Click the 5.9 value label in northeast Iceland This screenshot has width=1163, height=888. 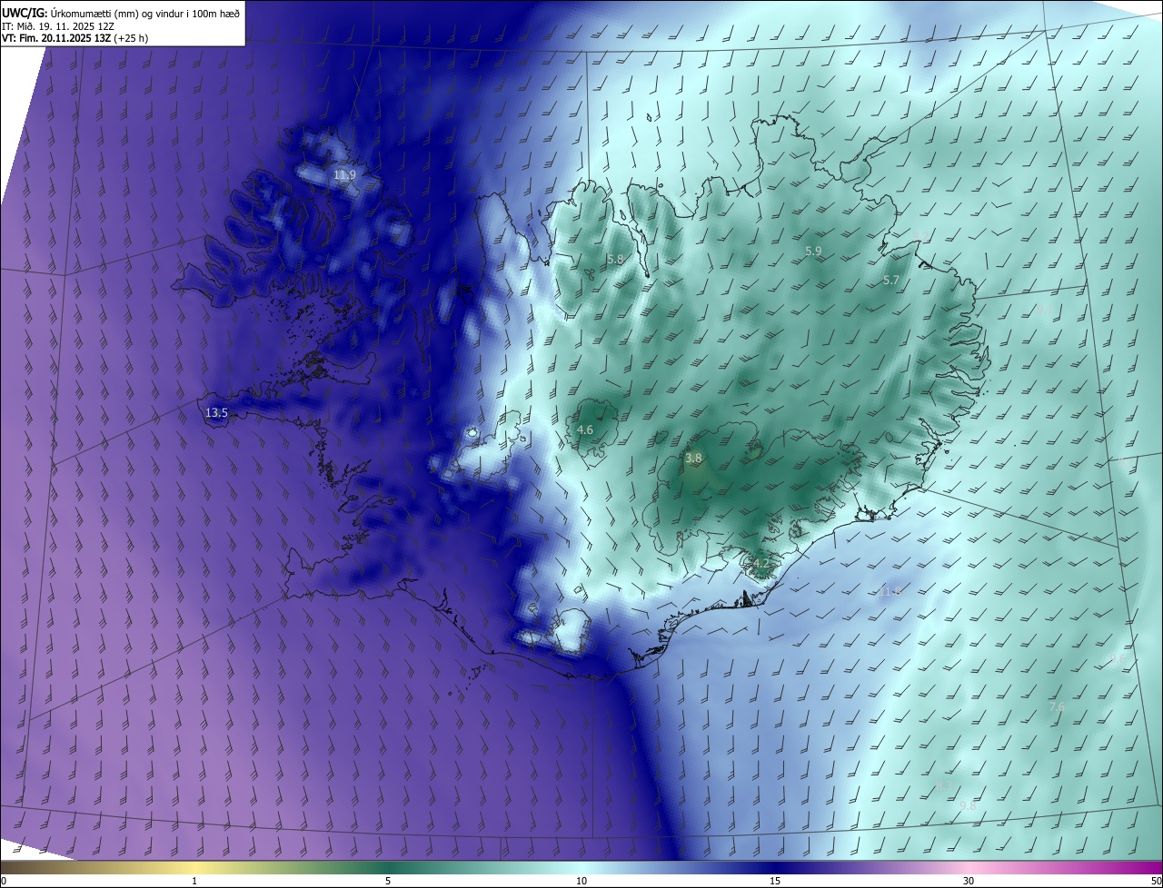click(813, 252)
